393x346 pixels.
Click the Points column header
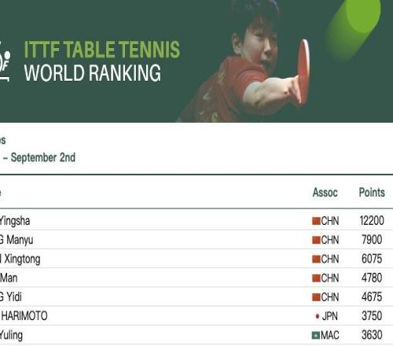372,193
